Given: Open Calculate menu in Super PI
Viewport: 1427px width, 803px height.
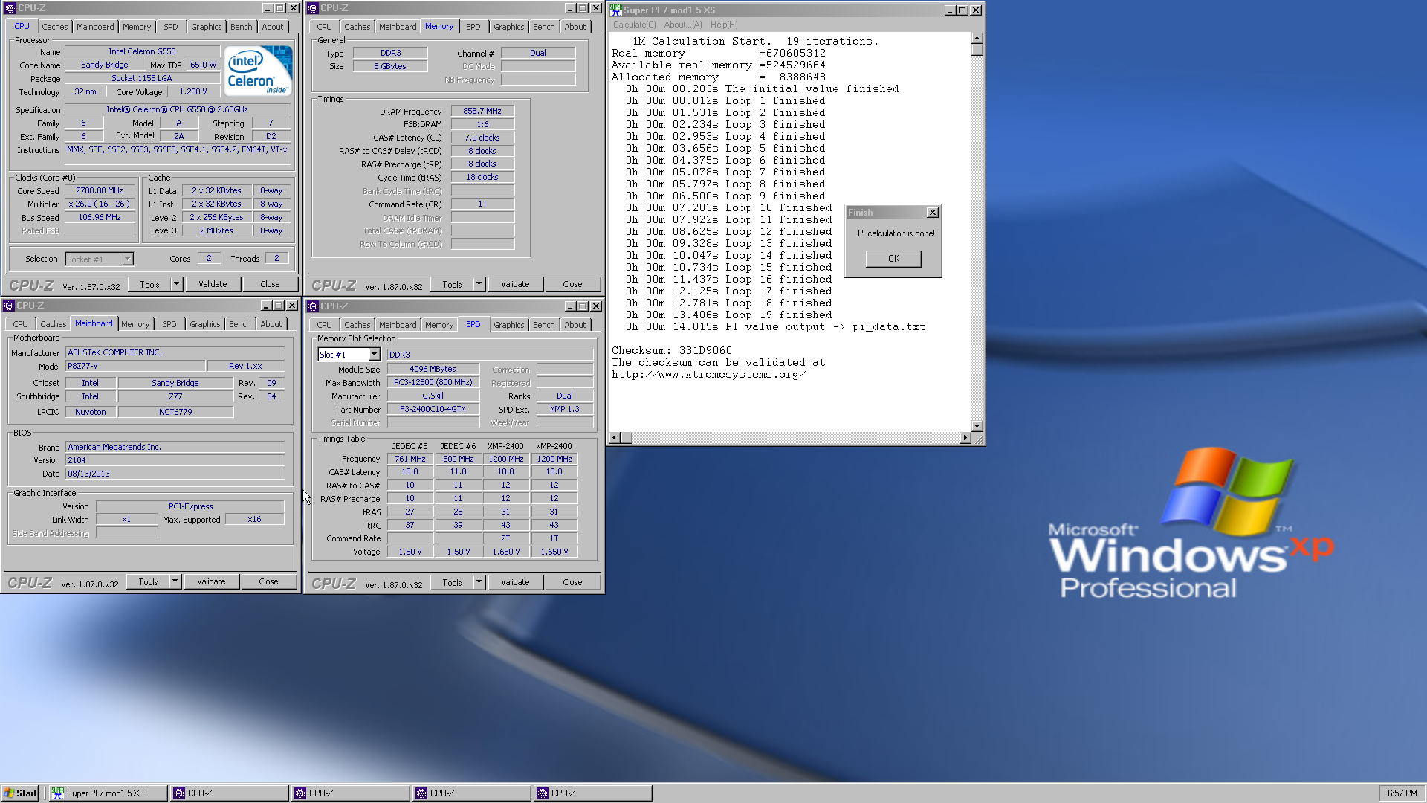Looking at the screenshot, I should point(635,25).
